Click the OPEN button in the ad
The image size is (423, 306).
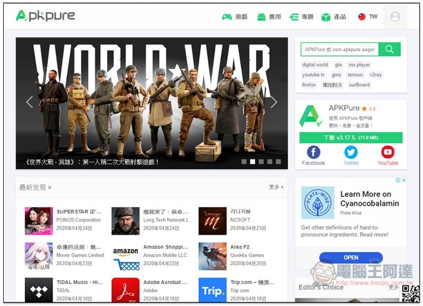(x=351, y=257)
